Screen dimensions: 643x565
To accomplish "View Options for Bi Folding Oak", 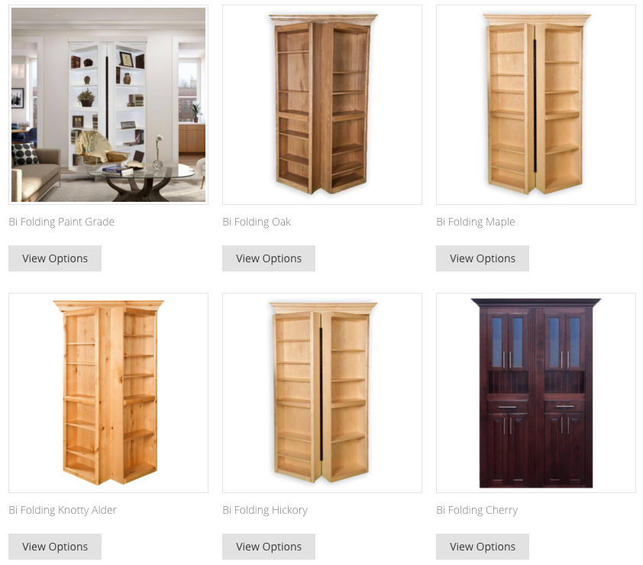I will 269,258.
